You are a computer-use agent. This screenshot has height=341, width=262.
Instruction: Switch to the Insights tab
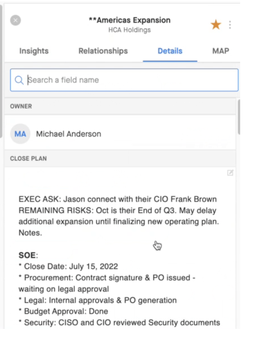click(x=34, y=51)
